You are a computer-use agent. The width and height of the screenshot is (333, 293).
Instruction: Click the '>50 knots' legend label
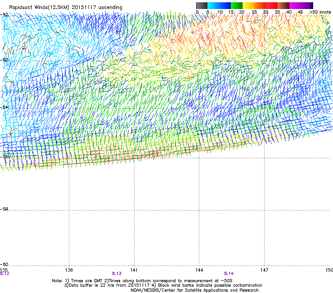[320, 12]
